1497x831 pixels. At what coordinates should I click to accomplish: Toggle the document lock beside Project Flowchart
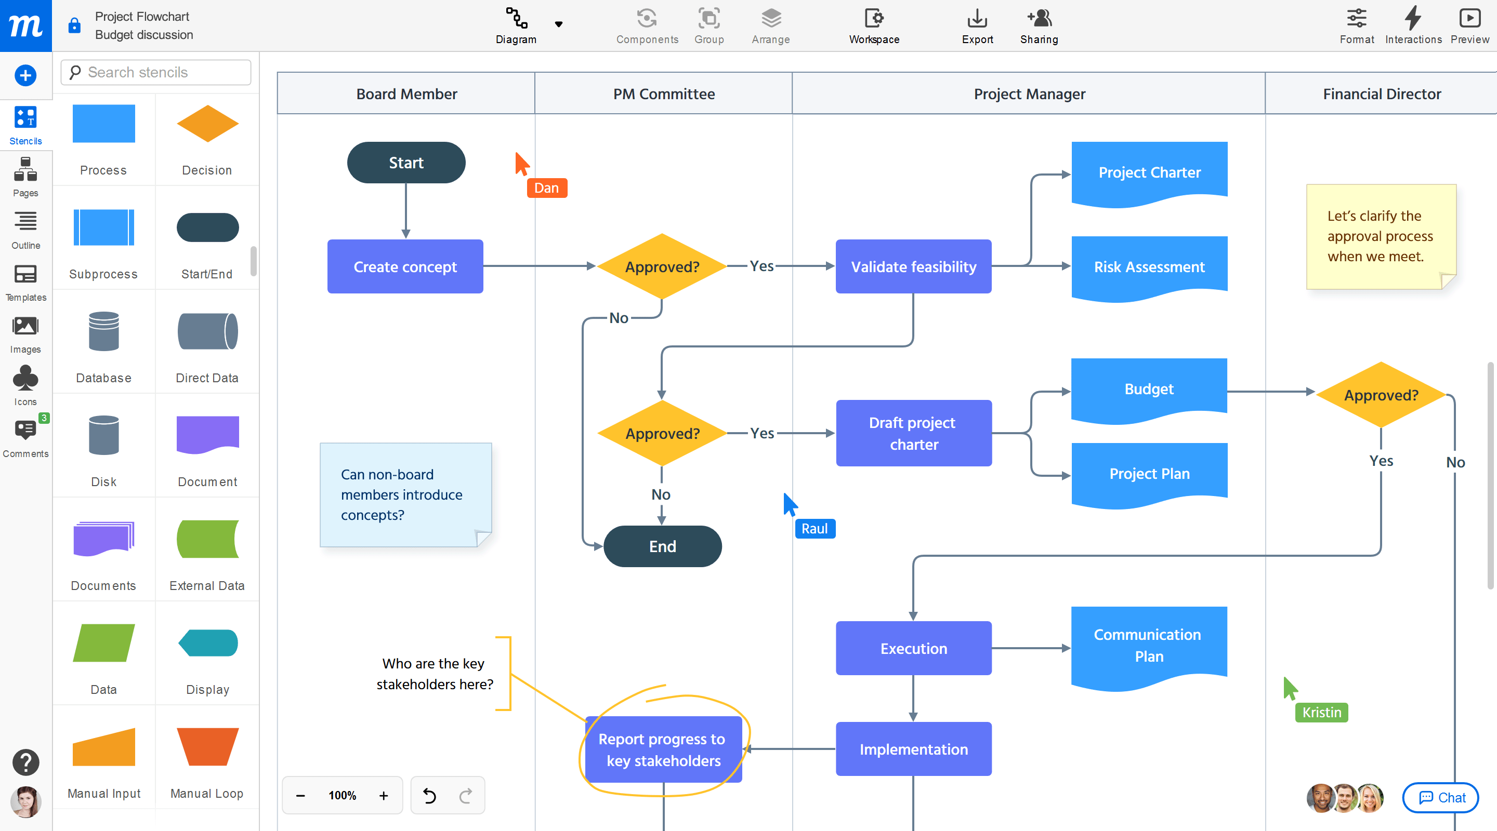[x=74, y=25]
